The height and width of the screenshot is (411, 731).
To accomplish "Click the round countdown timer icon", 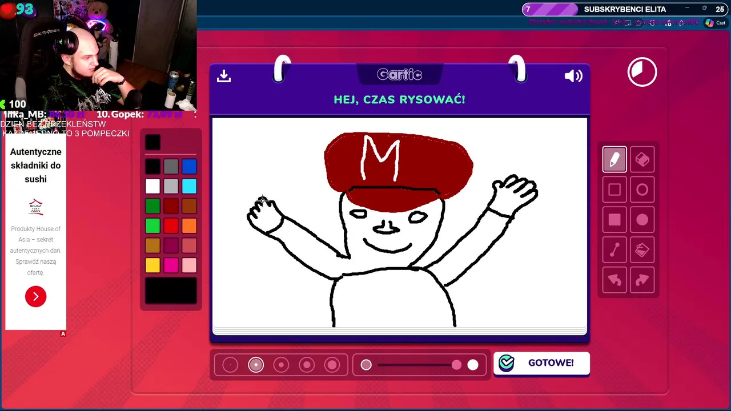I will pyautogui.click(x=642, y=72).
